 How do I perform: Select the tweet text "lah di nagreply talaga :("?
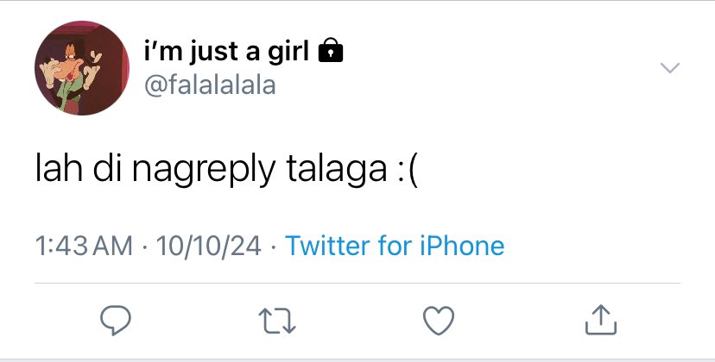click(x=226, y=170)
